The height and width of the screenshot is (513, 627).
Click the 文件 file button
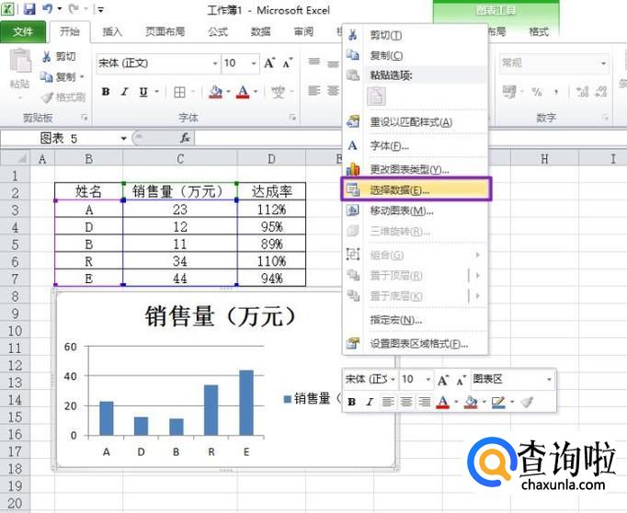point(23,31)
